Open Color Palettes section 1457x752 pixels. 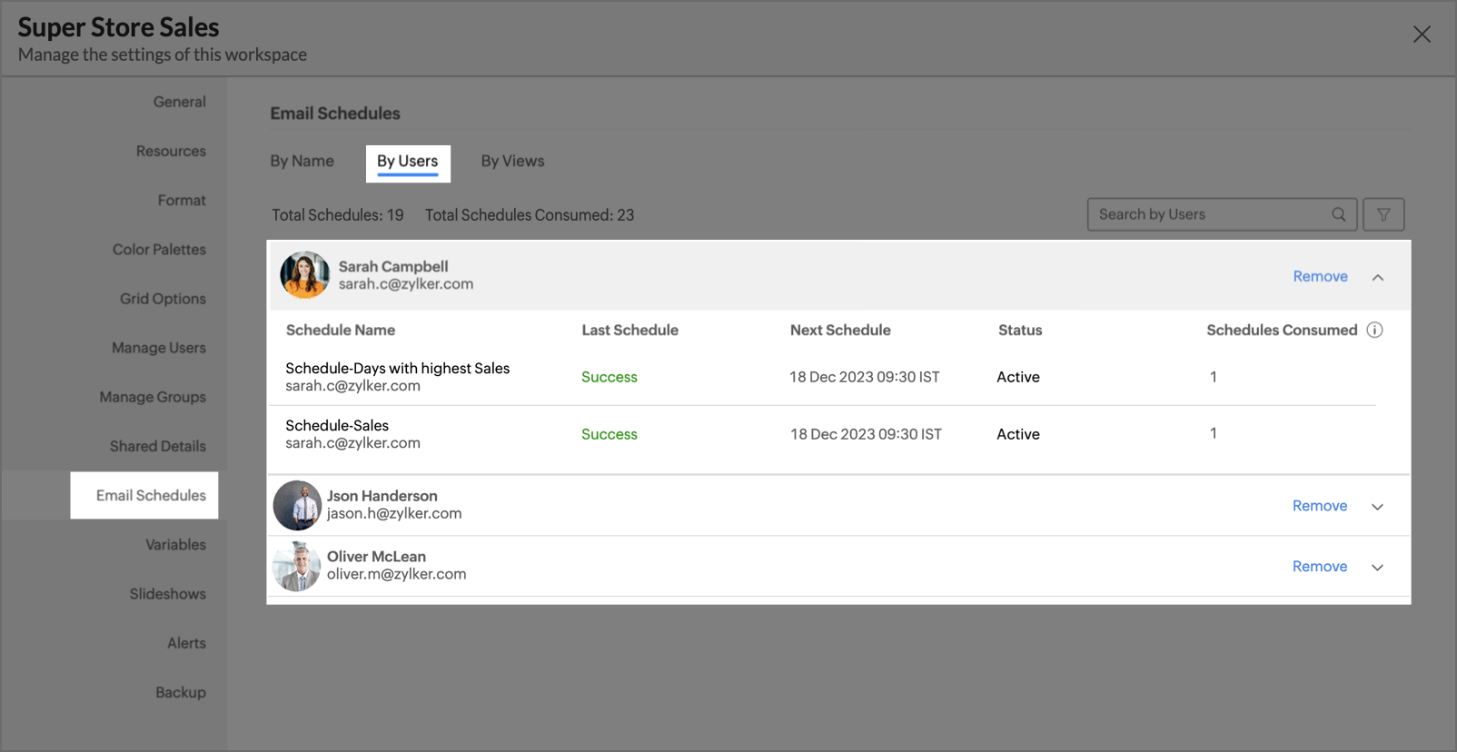click(159, 249)
